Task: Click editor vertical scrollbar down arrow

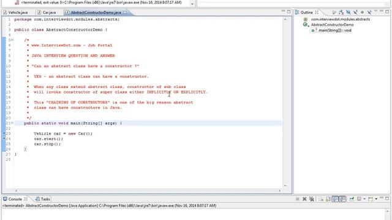Action: pos(285,185)
